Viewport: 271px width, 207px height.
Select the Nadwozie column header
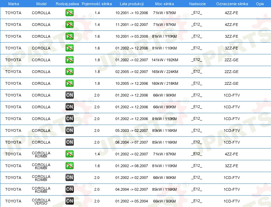198,4
